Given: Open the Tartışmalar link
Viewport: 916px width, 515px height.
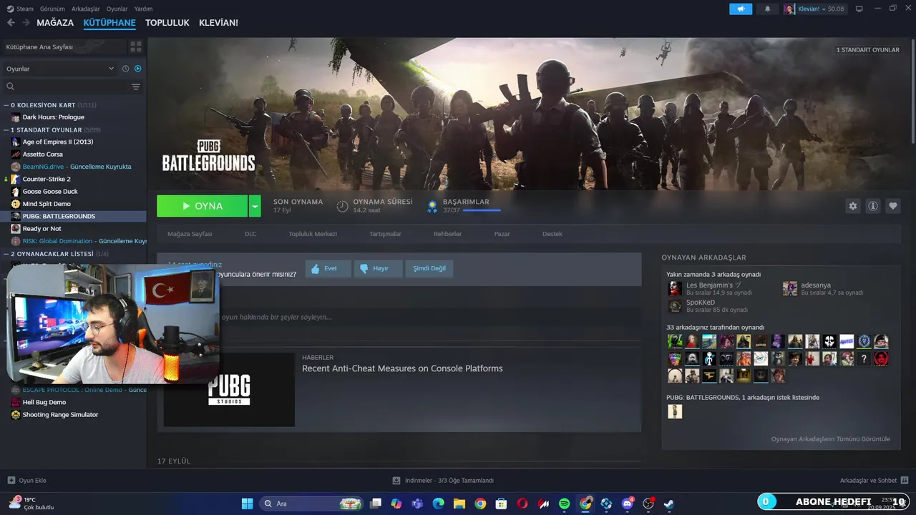Looking at the screenshot, I should click(385, 234).
